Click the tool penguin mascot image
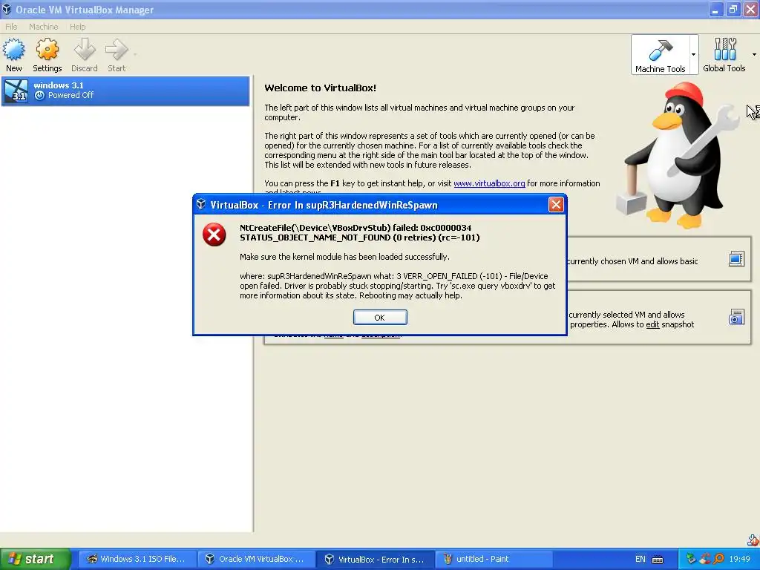This screenshot has height=570, width=760. [x=678, y=156]
